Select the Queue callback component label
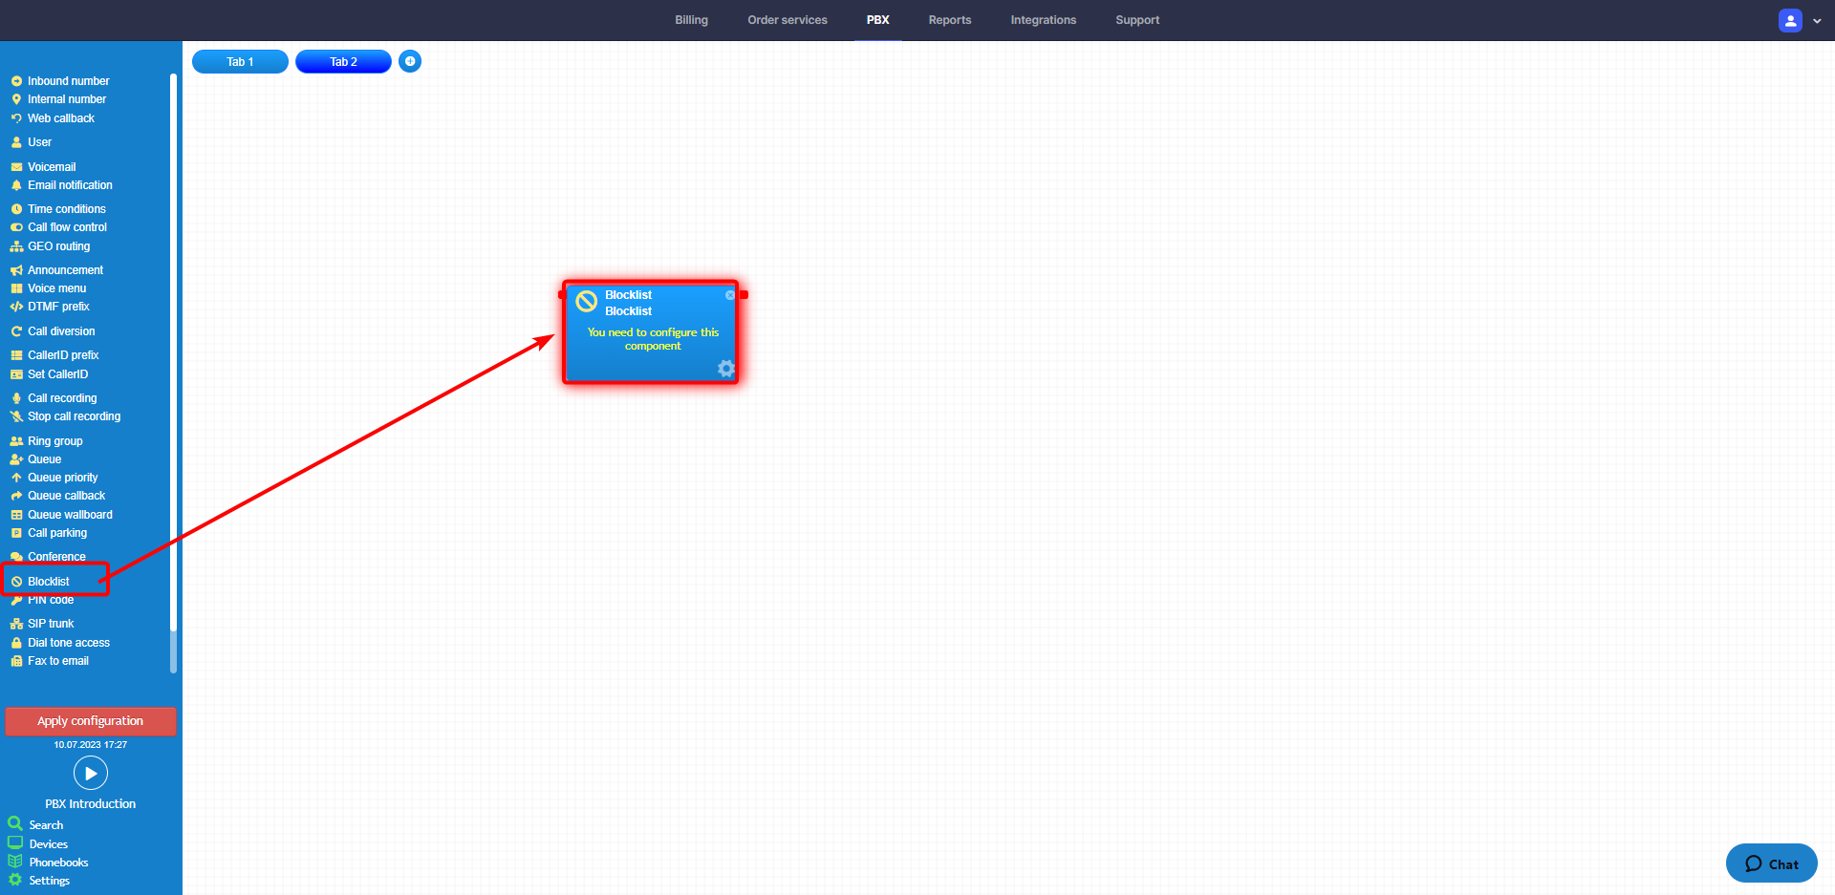 coord(66,496)
